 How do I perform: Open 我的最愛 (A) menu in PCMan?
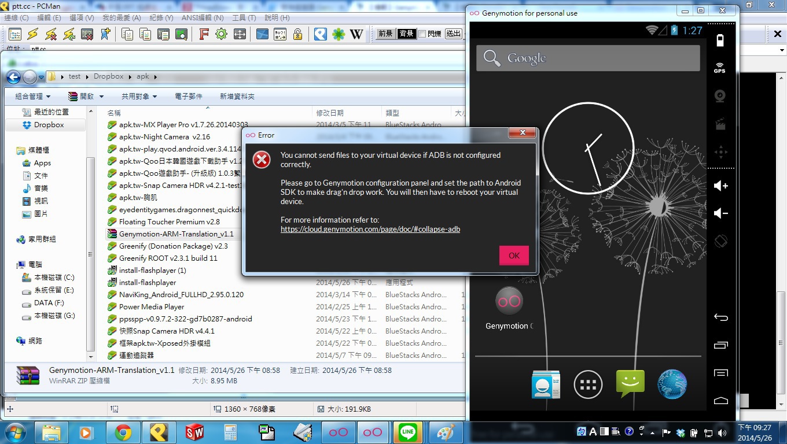122,18
